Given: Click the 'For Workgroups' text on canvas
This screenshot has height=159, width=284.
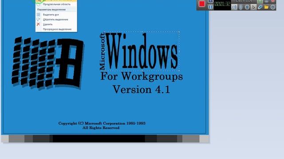Looking at the screenshot, I should coord(142,76).
